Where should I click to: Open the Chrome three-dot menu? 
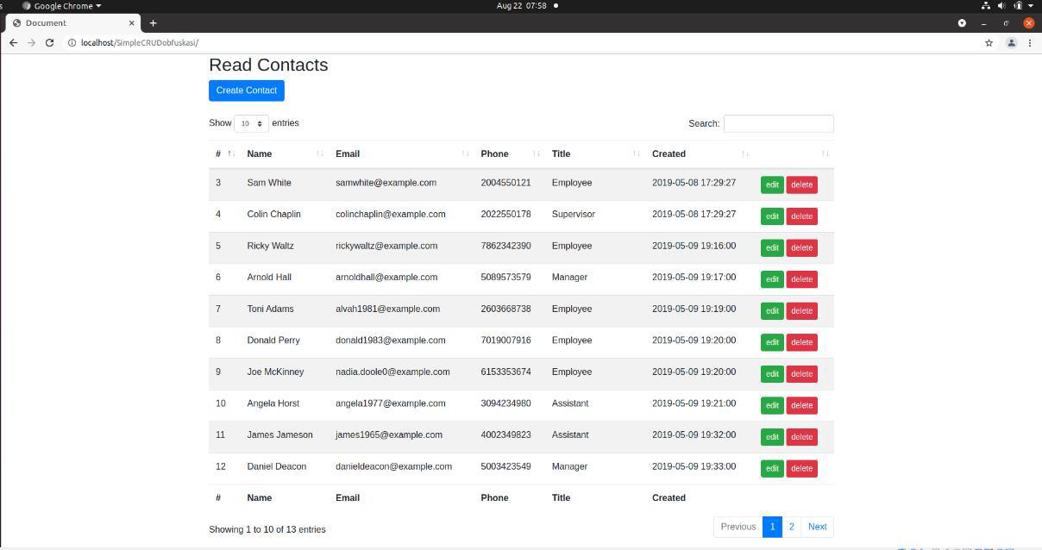[1029, 43]
